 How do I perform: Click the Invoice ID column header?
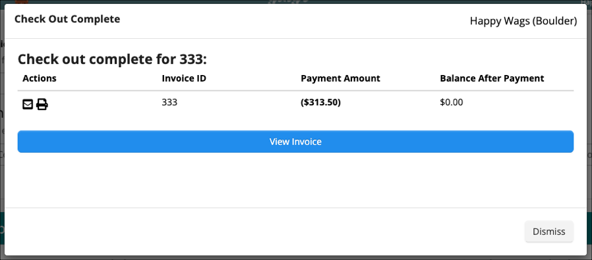tap(184, 78)
